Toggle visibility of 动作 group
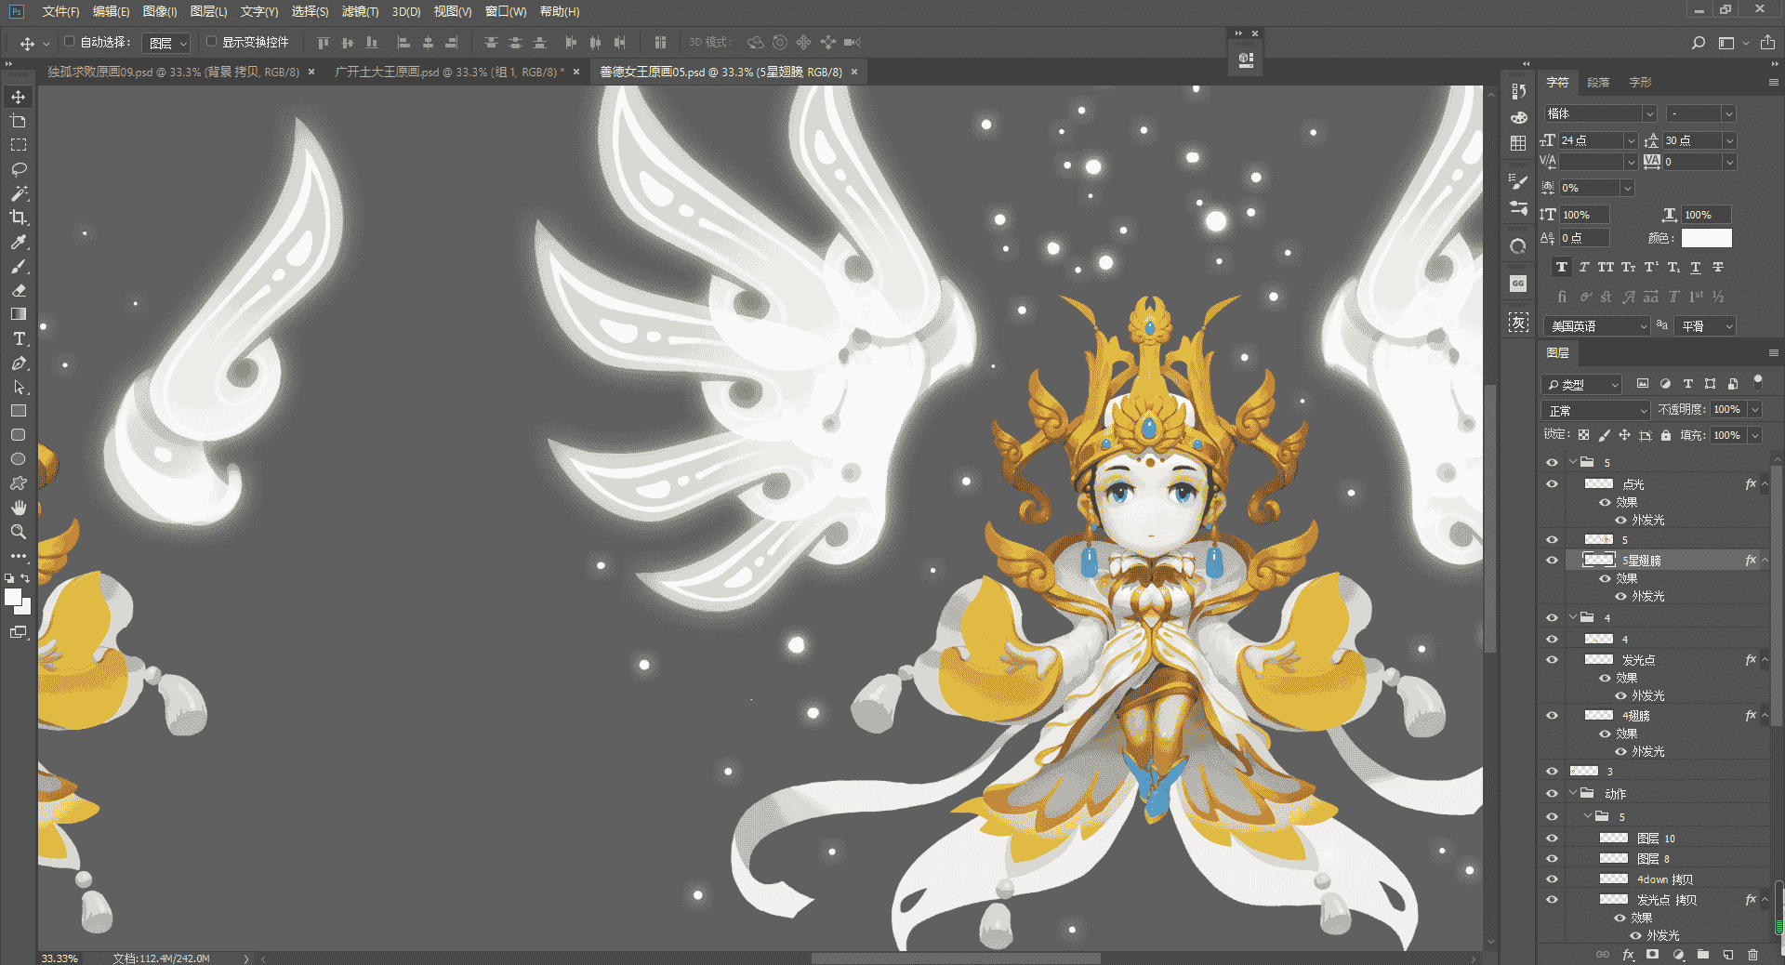Image resolution: width=1785 pixels, height=965 pixels. pyautogui.click(x=1552, y=794)
